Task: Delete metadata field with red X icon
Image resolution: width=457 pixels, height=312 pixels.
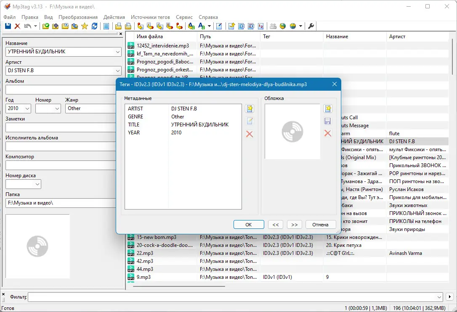Action: tap(250, 134)
